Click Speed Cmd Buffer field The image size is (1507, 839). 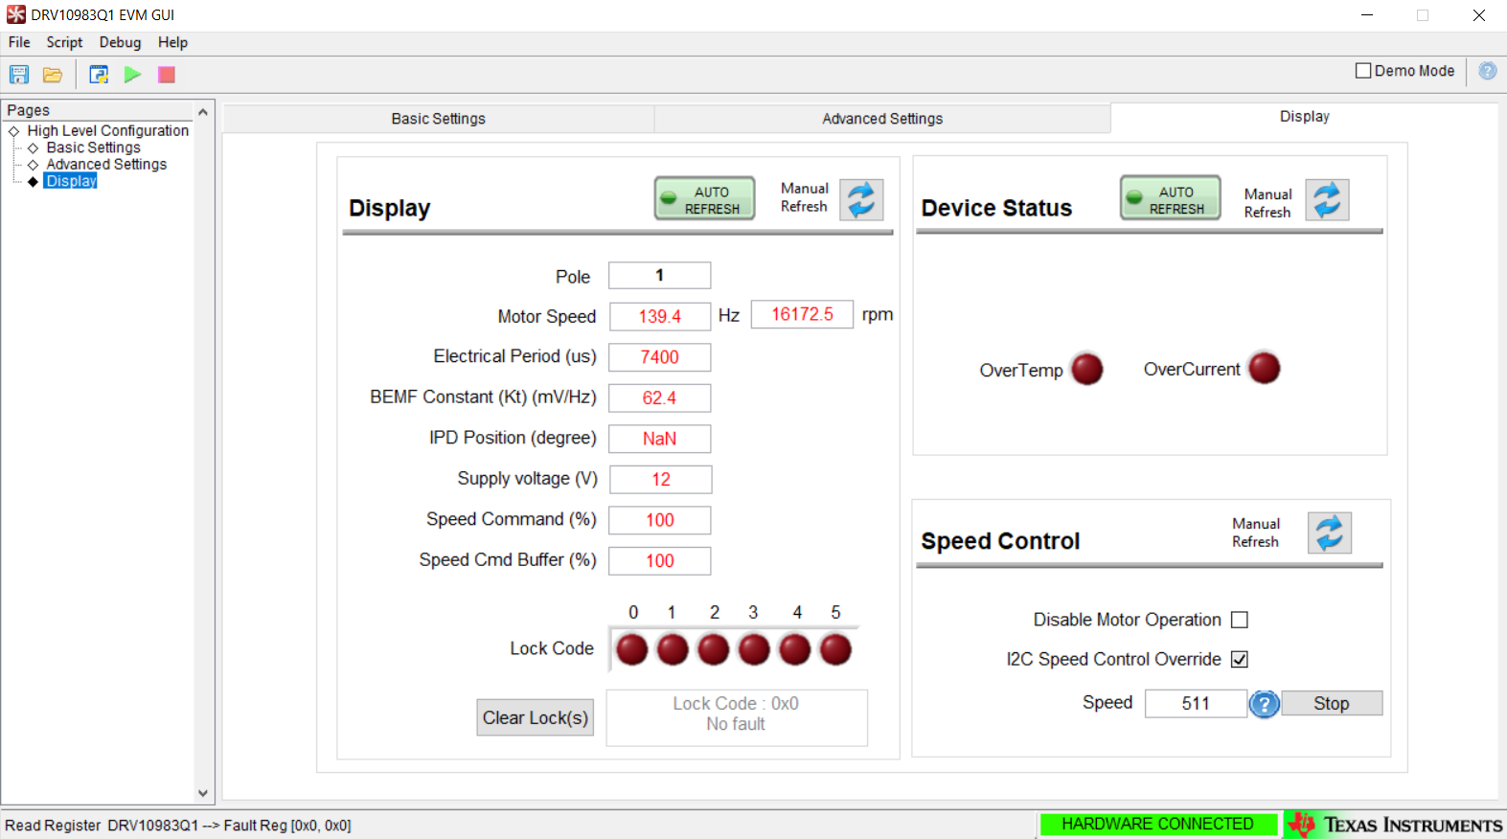click(x=660, y=560)
